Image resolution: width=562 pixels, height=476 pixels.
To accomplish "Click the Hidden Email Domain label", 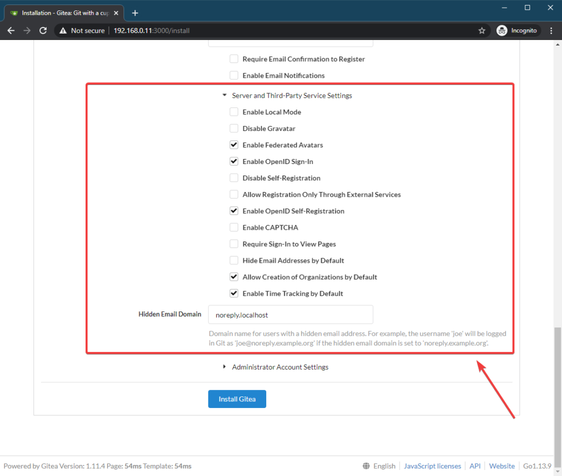I will (170, 314).
